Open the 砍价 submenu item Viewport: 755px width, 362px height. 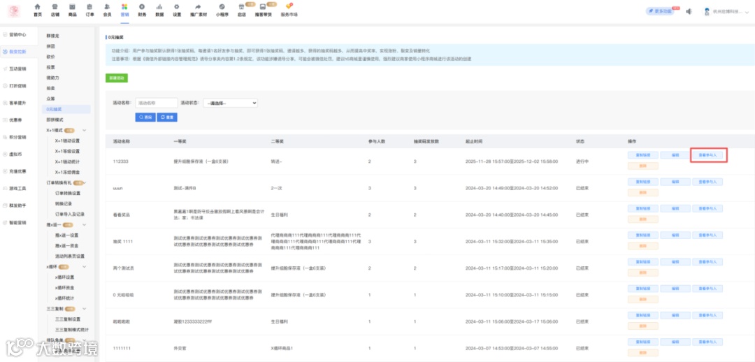[50, 57]
